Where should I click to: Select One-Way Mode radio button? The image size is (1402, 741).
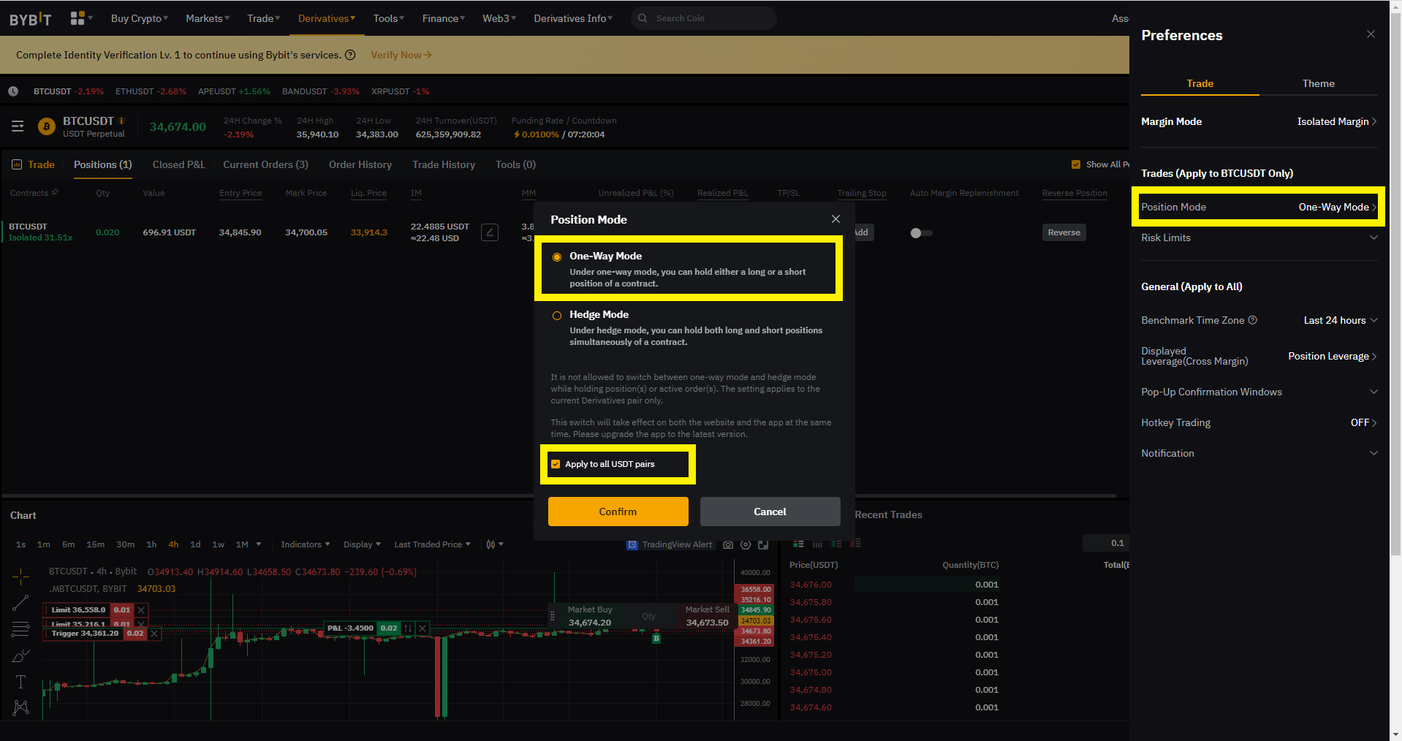(557, 256)
